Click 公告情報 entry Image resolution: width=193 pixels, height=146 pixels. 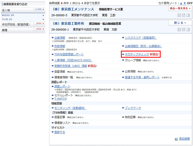click(x=130, y=71)
